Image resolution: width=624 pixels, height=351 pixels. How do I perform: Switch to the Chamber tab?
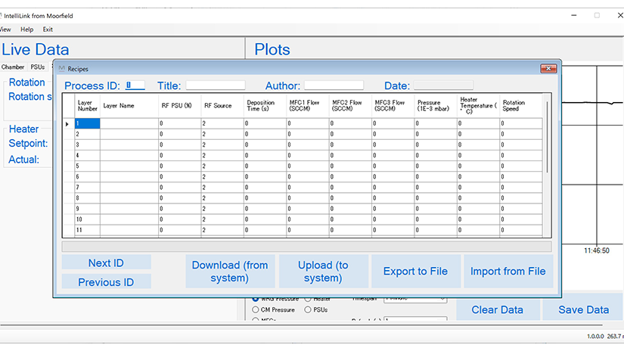13,67
